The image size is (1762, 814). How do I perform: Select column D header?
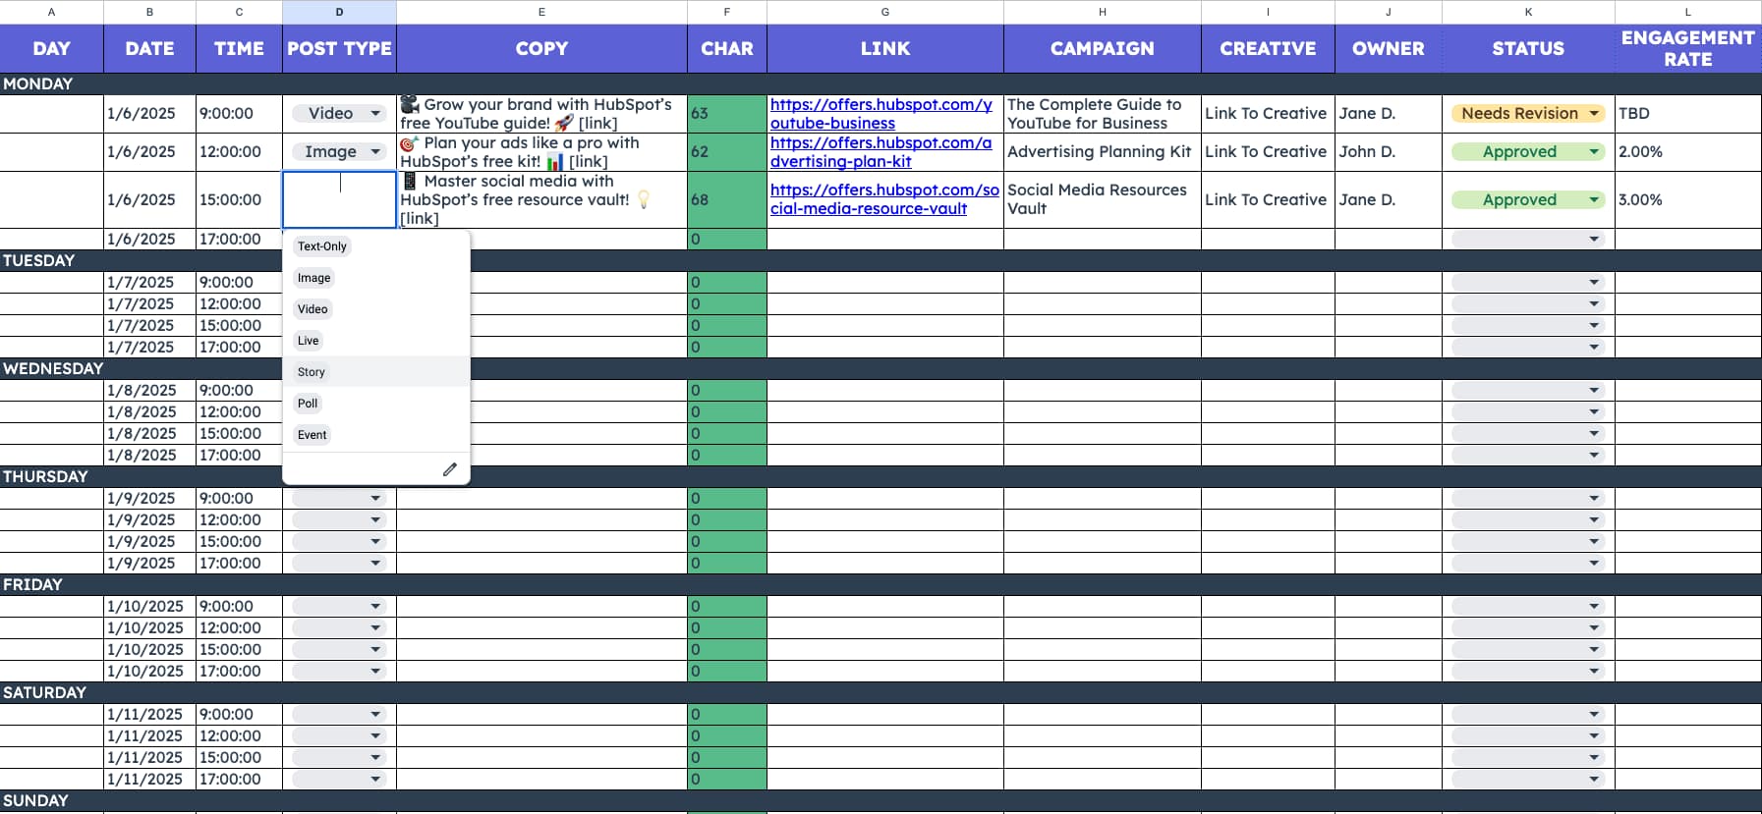[339, 12]
